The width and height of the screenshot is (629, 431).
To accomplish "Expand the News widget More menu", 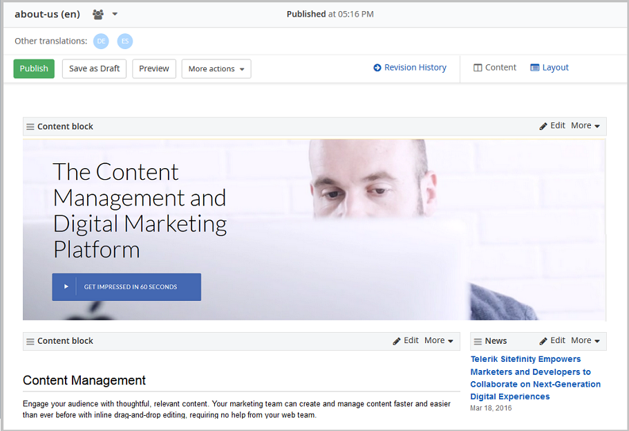I will (585, 340).
